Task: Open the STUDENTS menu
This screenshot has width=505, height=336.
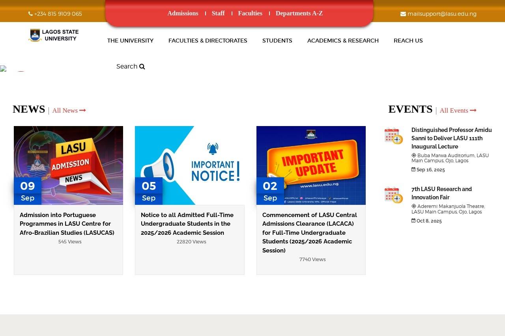Action: [277, 41]
